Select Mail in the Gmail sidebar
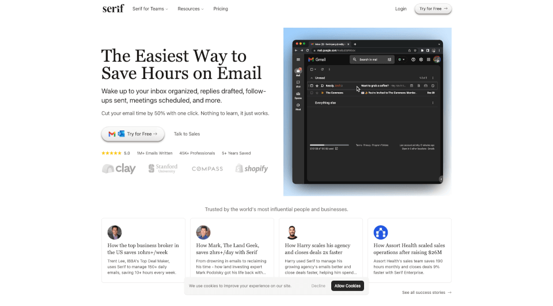This screenshot has width=553, height=306. point(298,72)
